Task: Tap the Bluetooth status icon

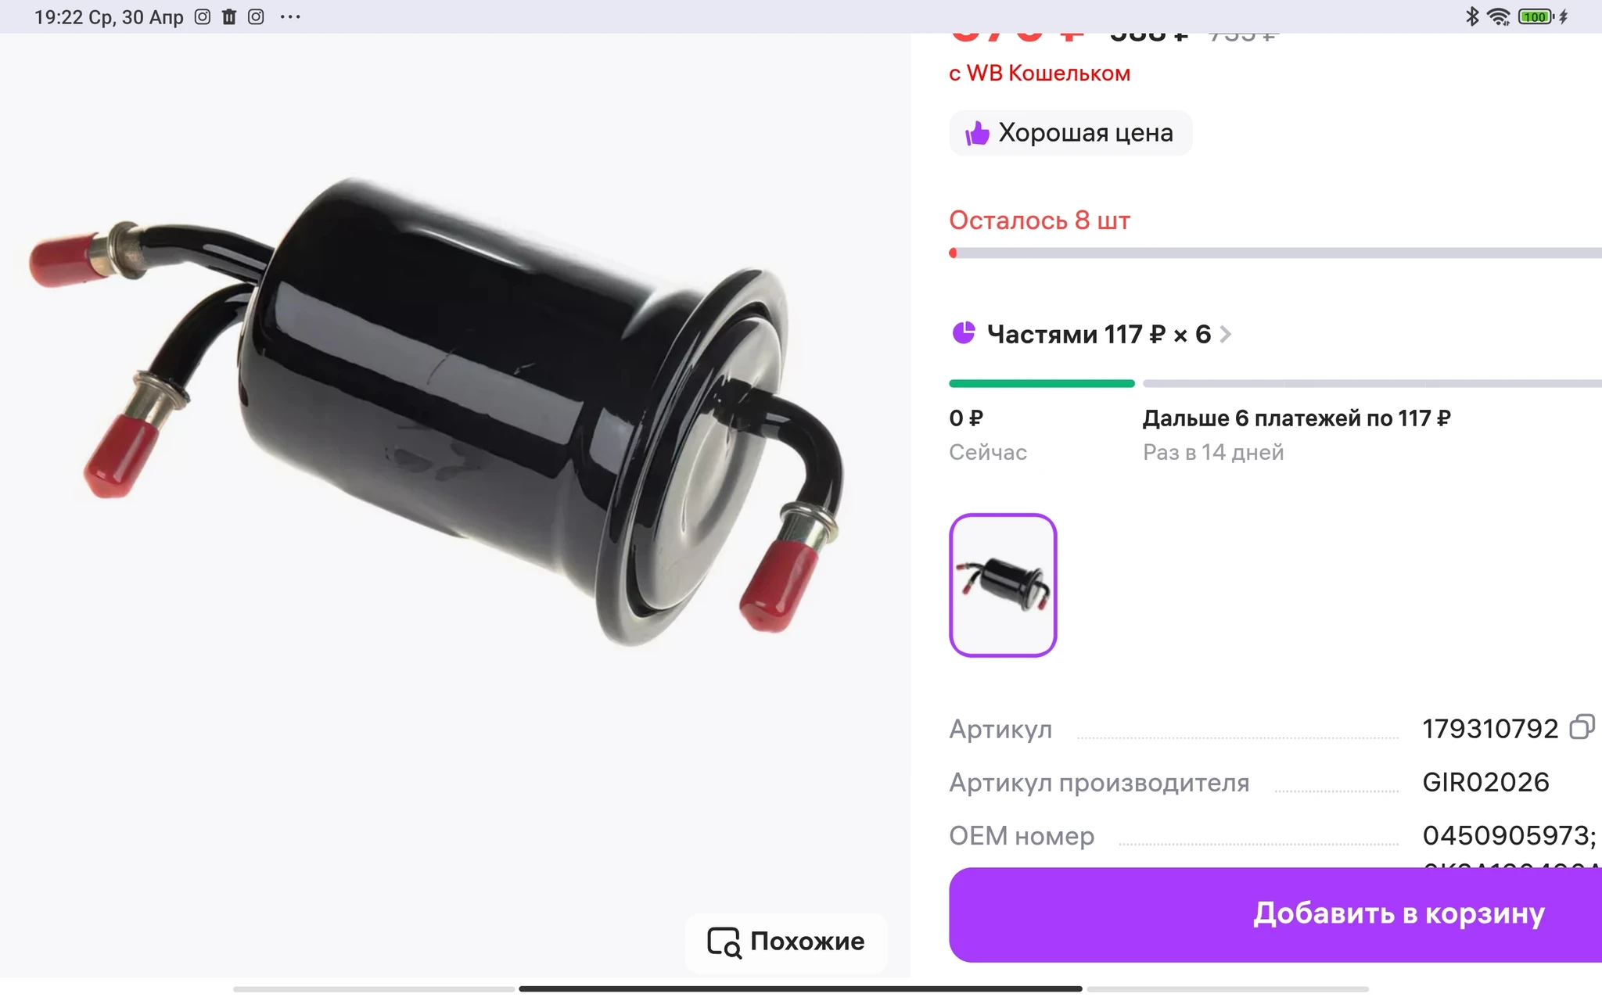Action: pos(1472,16)
